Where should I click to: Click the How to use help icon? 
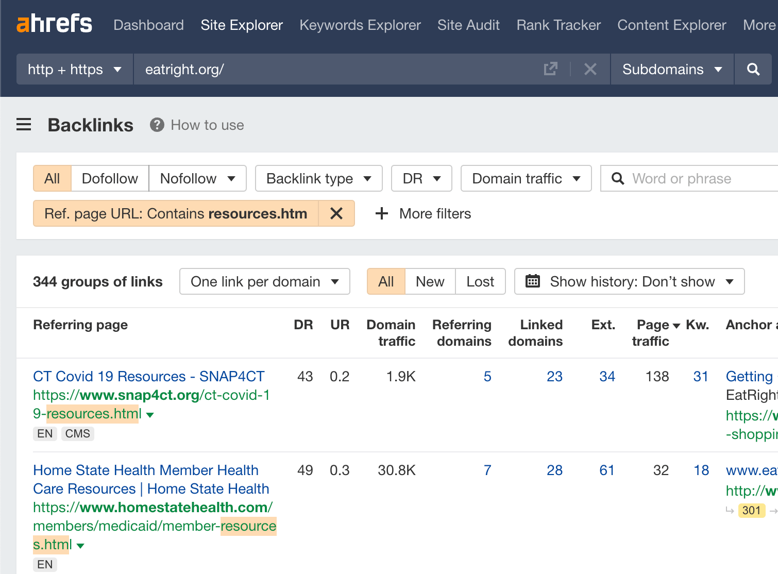[156, 124]
